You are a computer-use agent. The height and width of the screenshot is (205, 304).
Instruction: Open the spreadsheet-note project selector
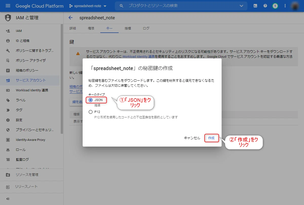[x=88, y=6]
